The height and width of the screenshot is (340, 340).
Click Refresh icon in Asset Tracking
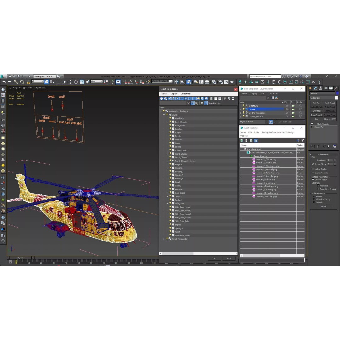pyautogui.click(x=241, y=140)
